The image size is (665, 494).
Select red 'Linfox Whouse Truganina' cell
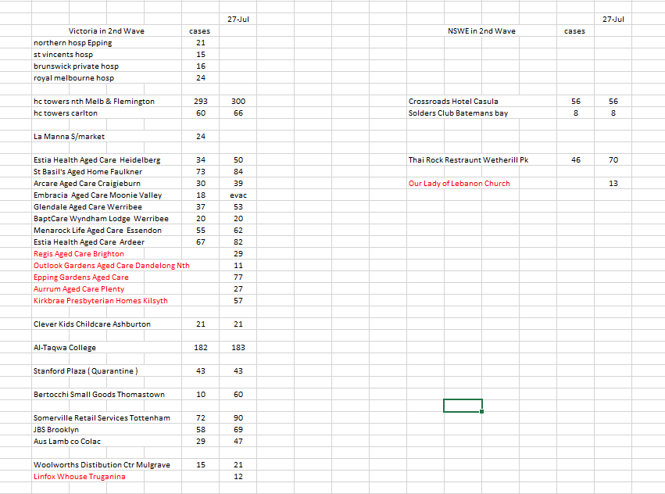click(x=79, y=477)
